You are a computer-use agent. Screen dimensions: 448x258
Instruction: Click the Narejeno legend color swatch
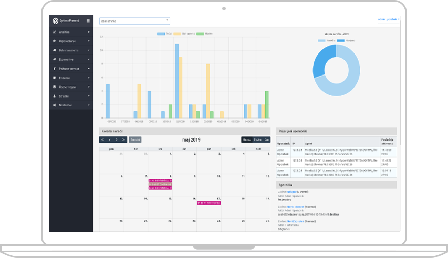(340, 40)
